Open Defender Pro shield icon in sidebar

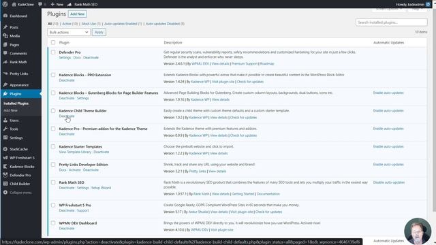pos(5,175)
